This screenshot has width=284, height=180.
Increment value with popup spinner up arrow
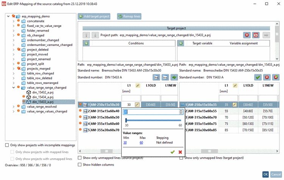pos(181,111)
